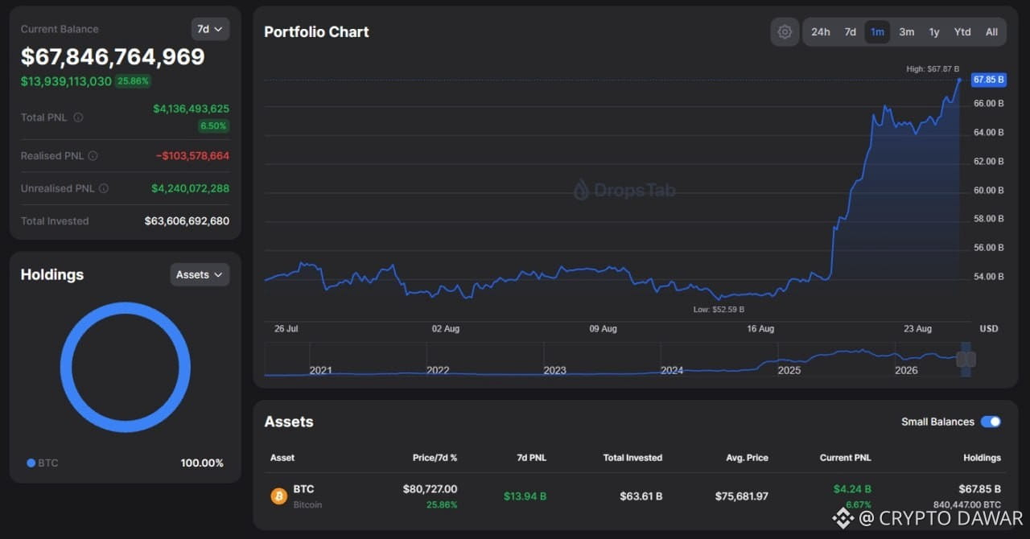1030x539 pixels.
Task: Expand the Holdings Assets dropdown
Action: point(200,274)
